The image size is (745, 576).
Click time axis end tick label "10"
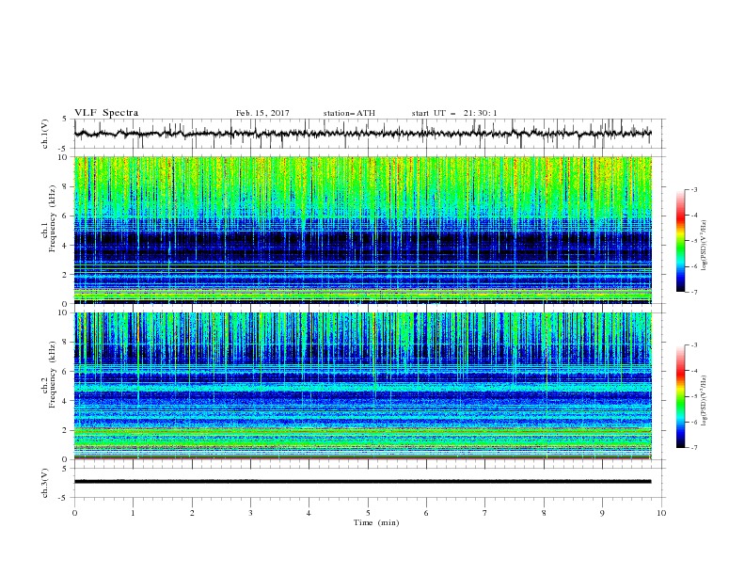point(661,513)
